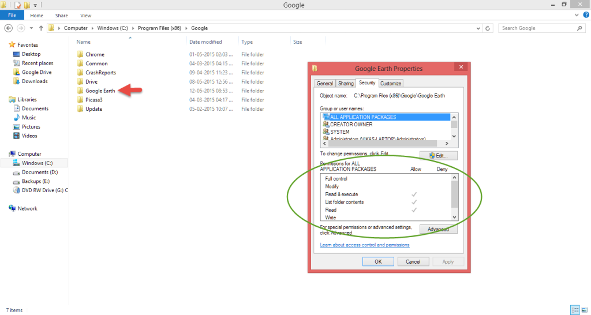Click the Music library icon

16,118
